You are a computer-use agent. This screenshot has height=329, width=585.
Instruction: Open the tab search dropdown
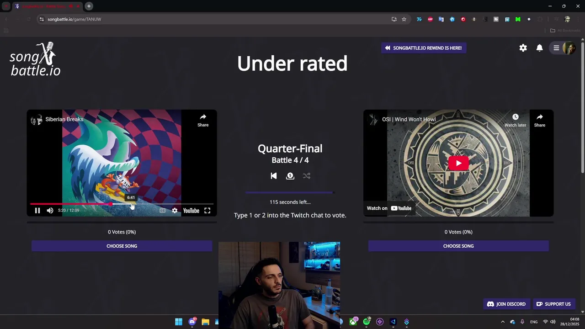click(x=6, y=6)
